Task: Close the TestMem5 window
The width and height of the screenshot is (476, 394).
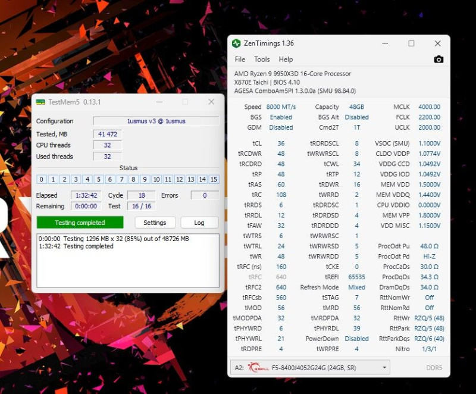Action: point(211,102)
